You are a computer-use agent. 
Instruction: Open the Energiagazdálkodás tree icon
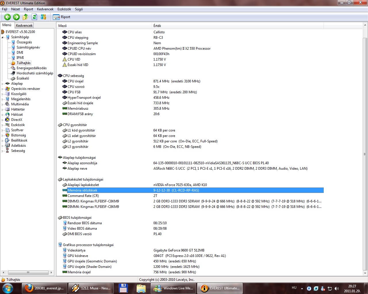(x=13, y=68)
